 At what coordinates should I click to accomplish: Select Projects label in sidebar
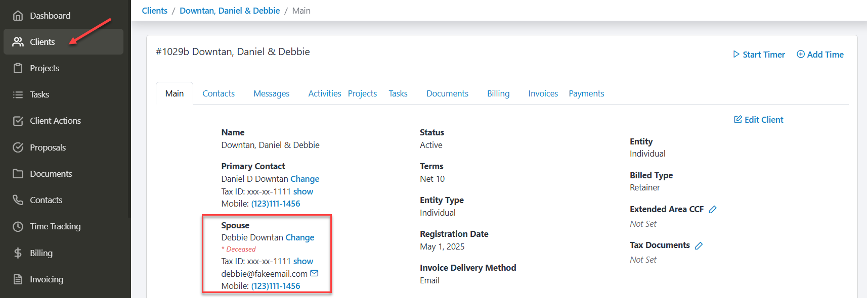[45, 68]
